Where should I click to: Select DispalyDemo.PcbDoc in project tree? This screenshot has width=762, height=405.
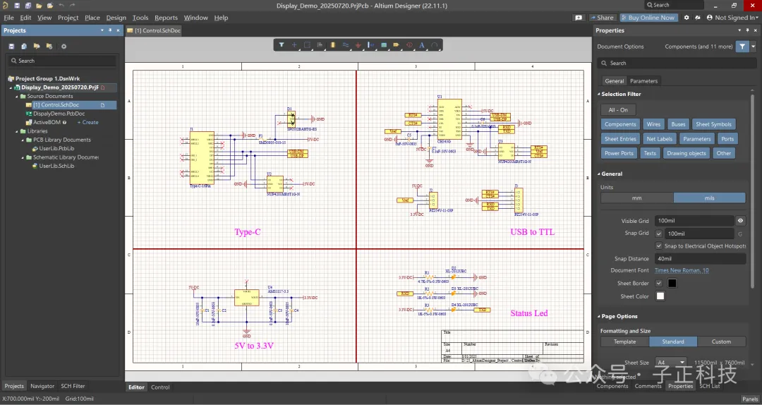coord(59,114)
